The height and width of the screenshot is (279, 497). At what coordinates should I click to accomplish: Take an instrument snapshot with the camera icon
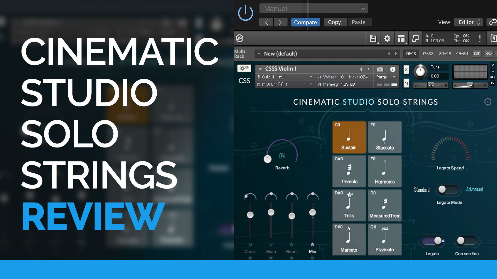[x=380, y=69]
